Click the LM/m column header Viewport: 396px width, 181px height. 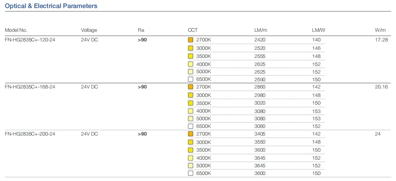(x=261, y=30)
